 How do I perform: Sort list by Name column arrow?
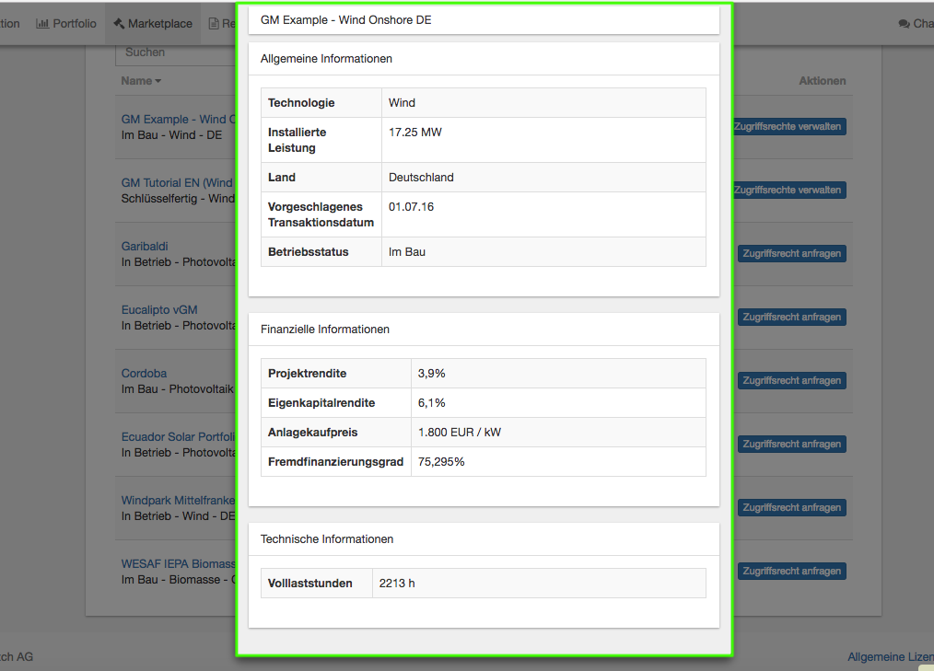coord(158,81)
